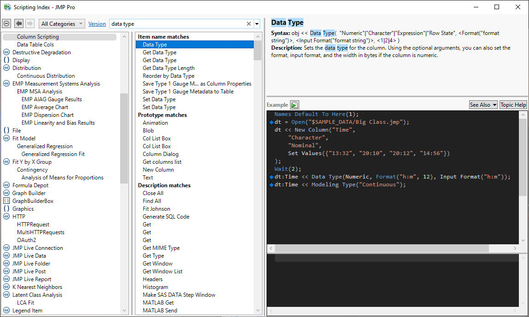Select Reorder by Data Type item

[x=169, y=76]
